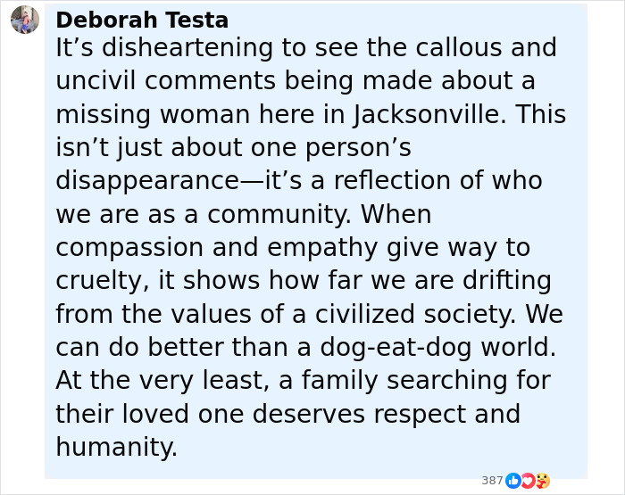
Task: Click the word "reflection" in the comment
Action: tap(392, 181)
